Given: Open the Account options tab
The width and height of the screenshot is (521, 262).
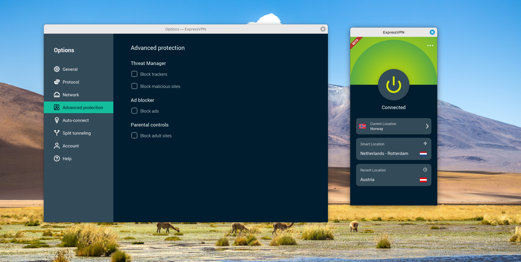Looking at the screenshot, I should (x=79, y=146).
